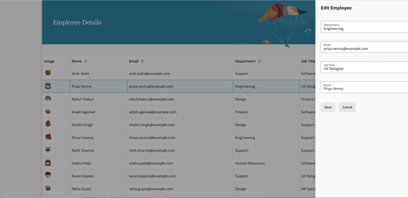Click Karan Kapoor's avatar image

coord(48,175)
